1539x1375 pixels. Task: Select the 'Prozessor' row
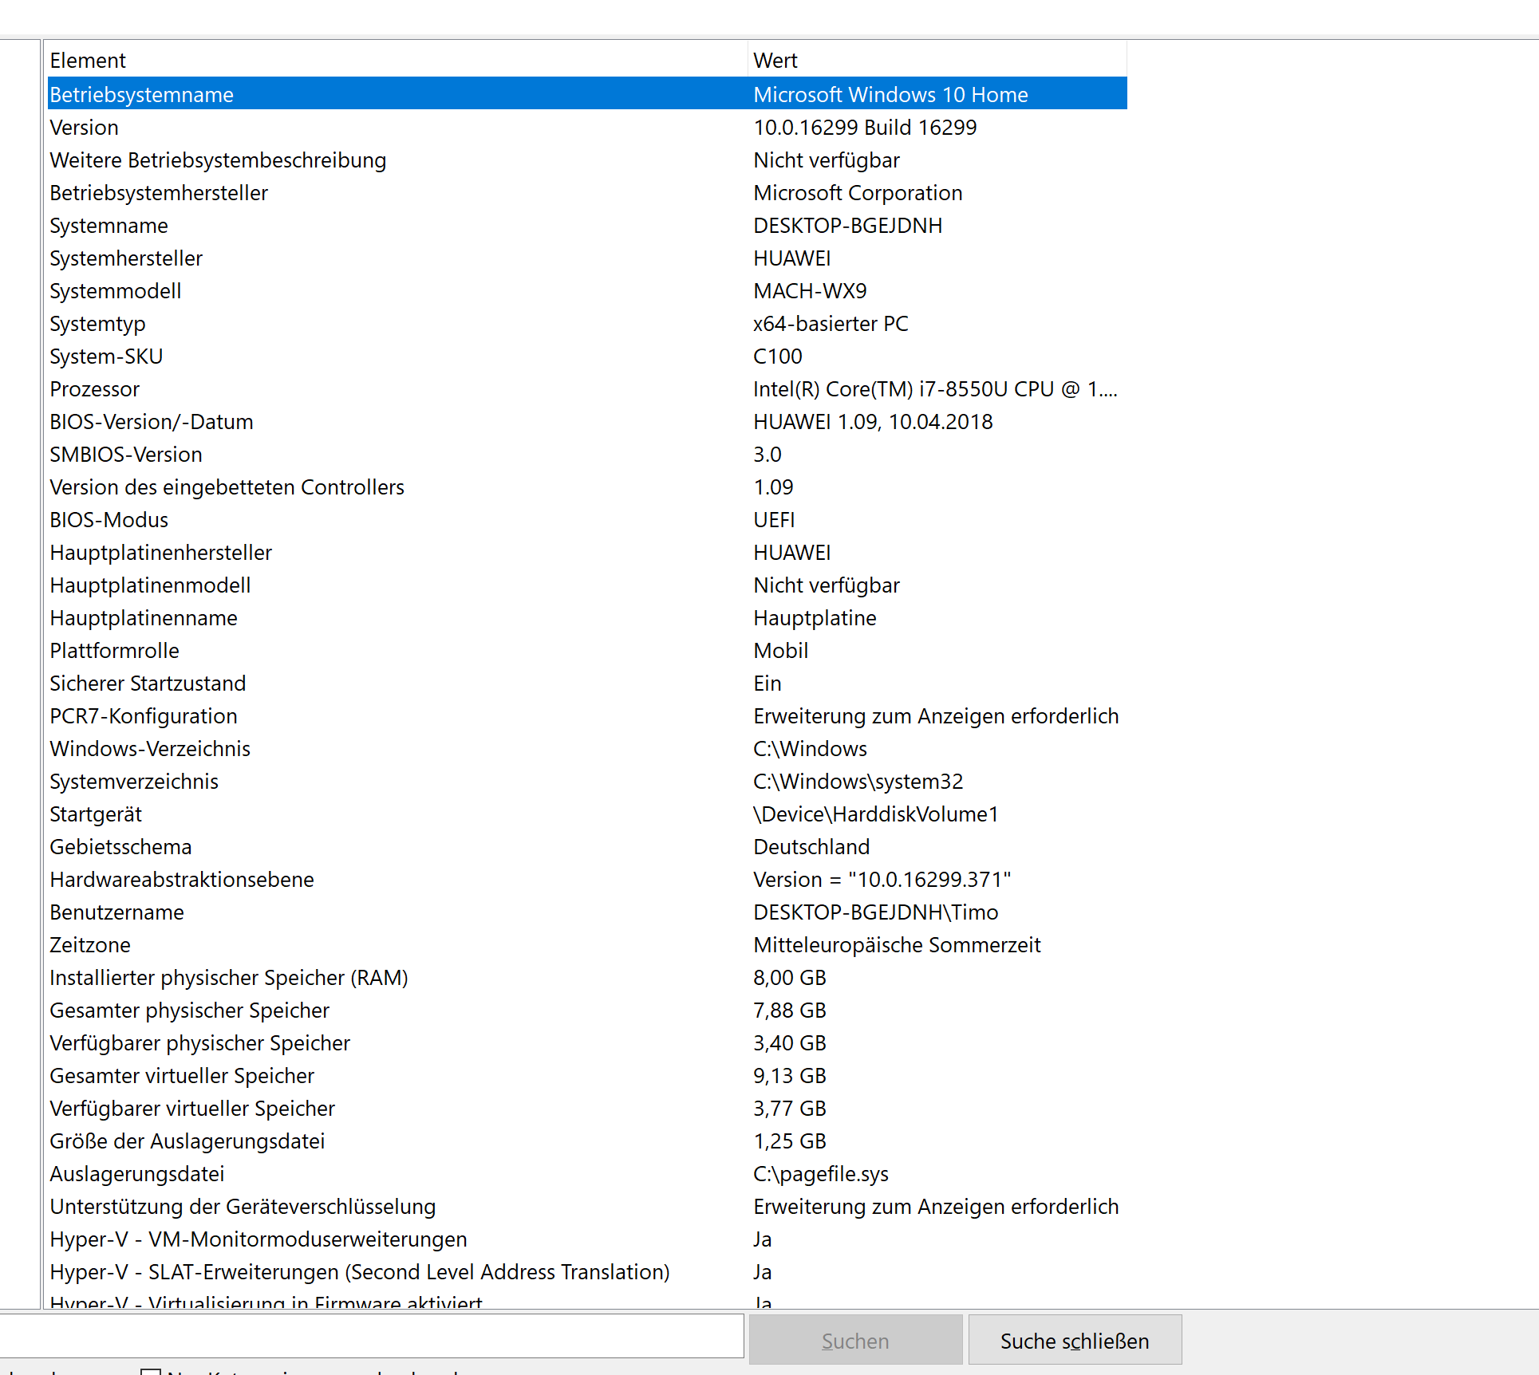[95, 389]
